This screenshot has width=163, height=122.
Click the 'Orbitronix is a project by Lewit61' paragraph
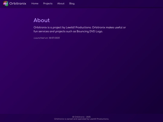pos(80,29)
